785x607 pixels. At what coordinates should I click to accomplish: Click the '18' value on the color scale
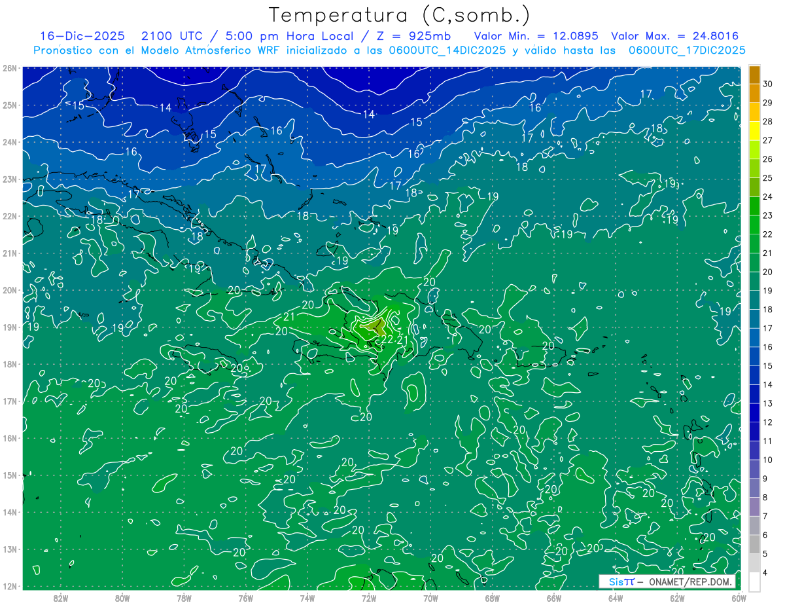pyautogui.click(x=768, y=310)
